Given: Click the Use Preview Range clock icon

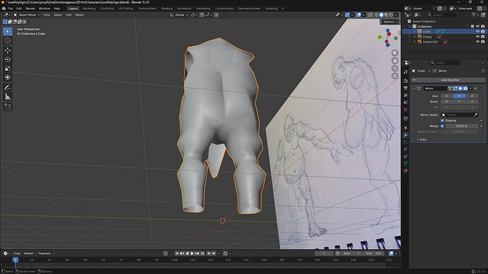Looking at the screenshot, I should [x=337, y=253].
